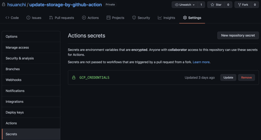Click the Star button label

coord(218,5)
